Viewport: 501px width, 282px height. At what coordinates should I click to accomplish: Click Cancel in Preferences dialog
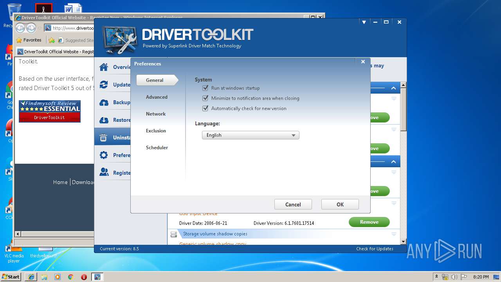(x=293, y=204)
